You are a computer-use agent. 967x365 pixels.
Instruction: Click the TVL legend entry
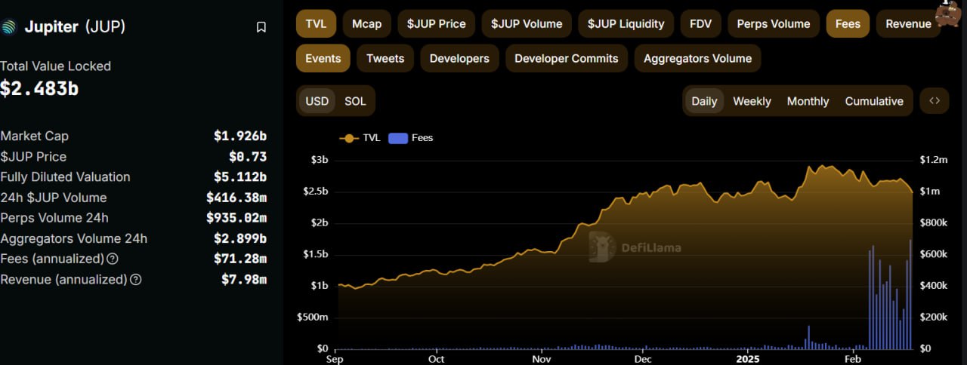point(360,138)
